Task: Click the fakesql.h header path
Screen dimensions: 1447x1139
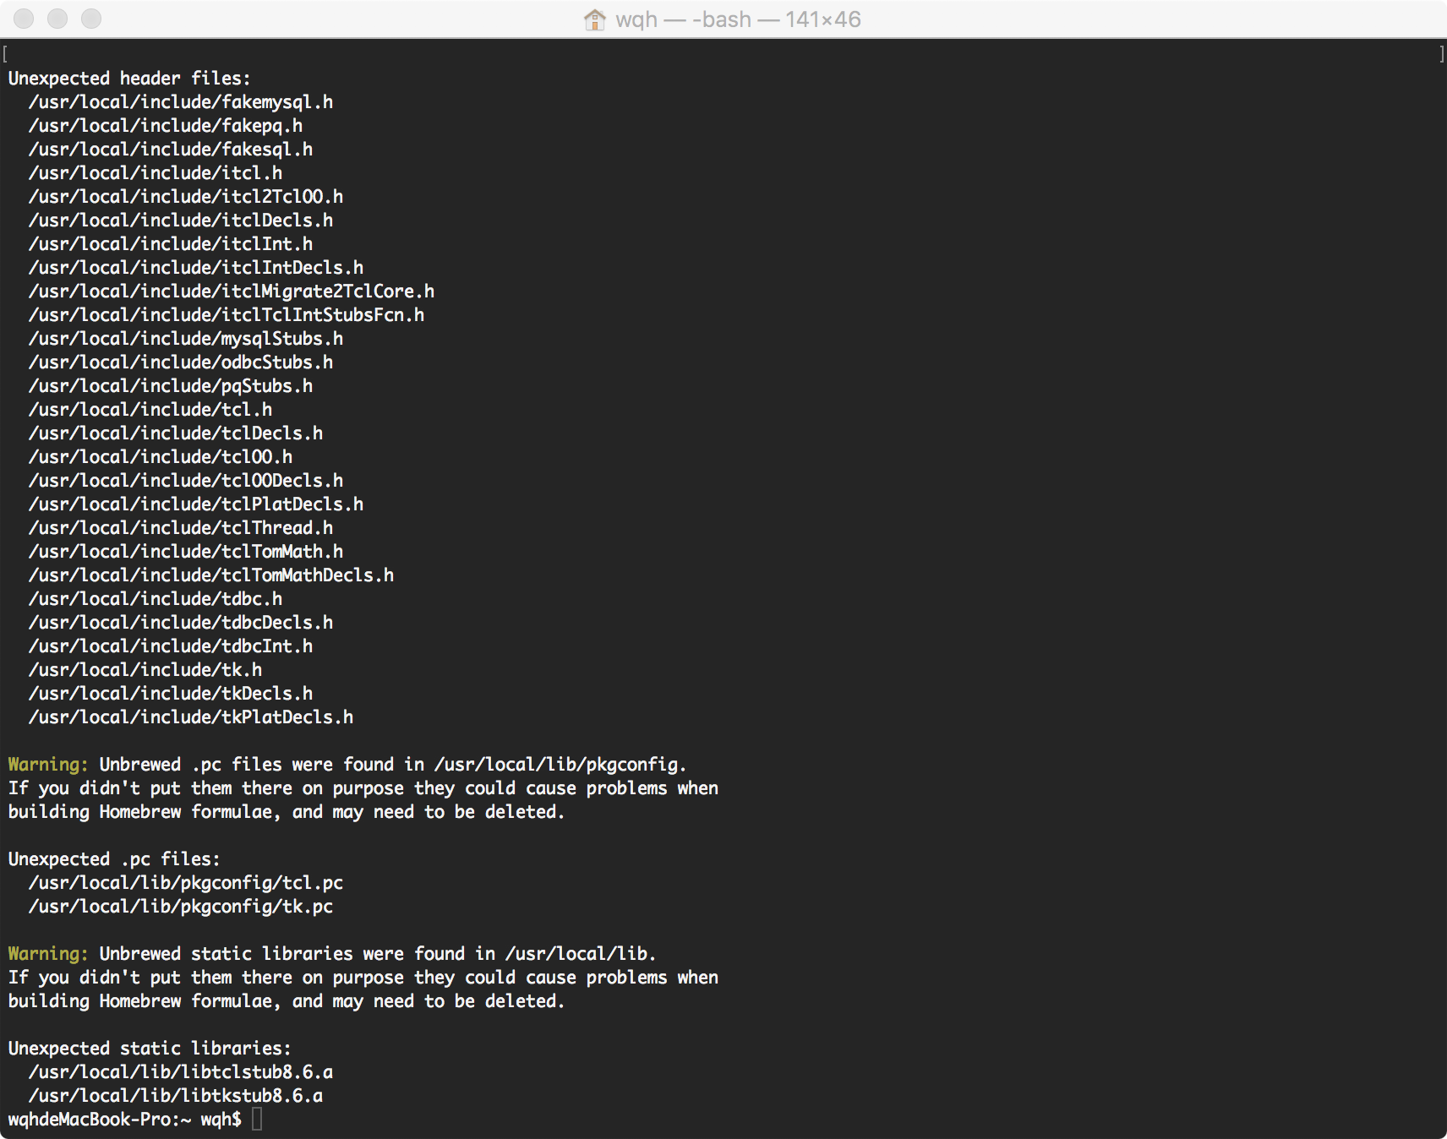Action: pyautogui.click(x=171, y=150)
